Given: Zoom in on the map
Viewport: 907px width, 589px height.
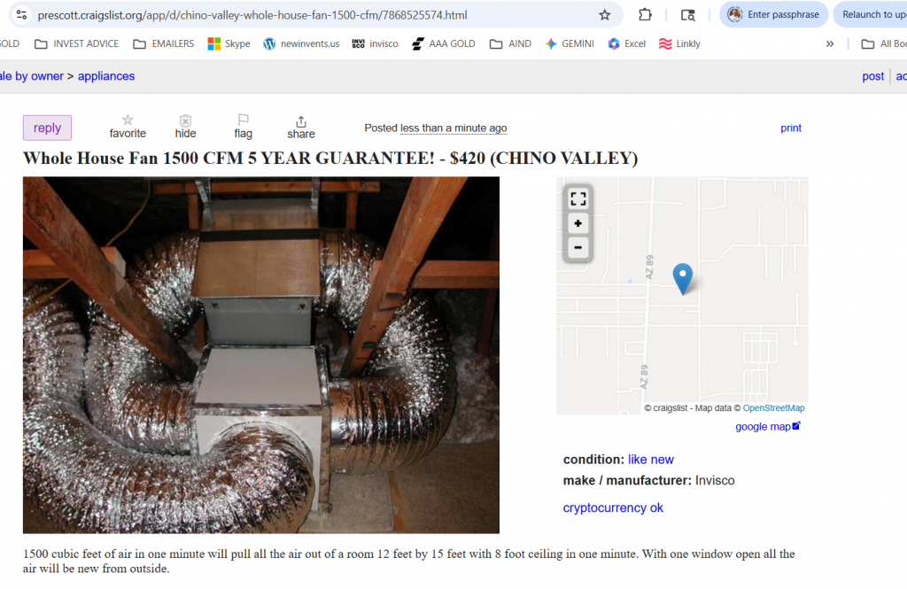Looking at the screenshot, I should pos(578,223).
